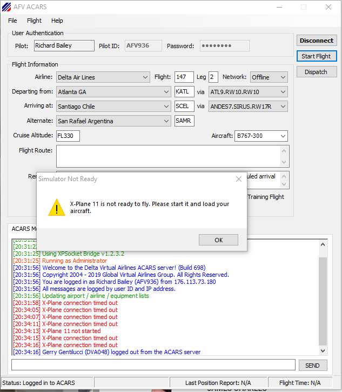Click the 'Copyright 2004 - 2019 Global Virtual Airlines' line
342x392 pixels.
pos(121,275)
